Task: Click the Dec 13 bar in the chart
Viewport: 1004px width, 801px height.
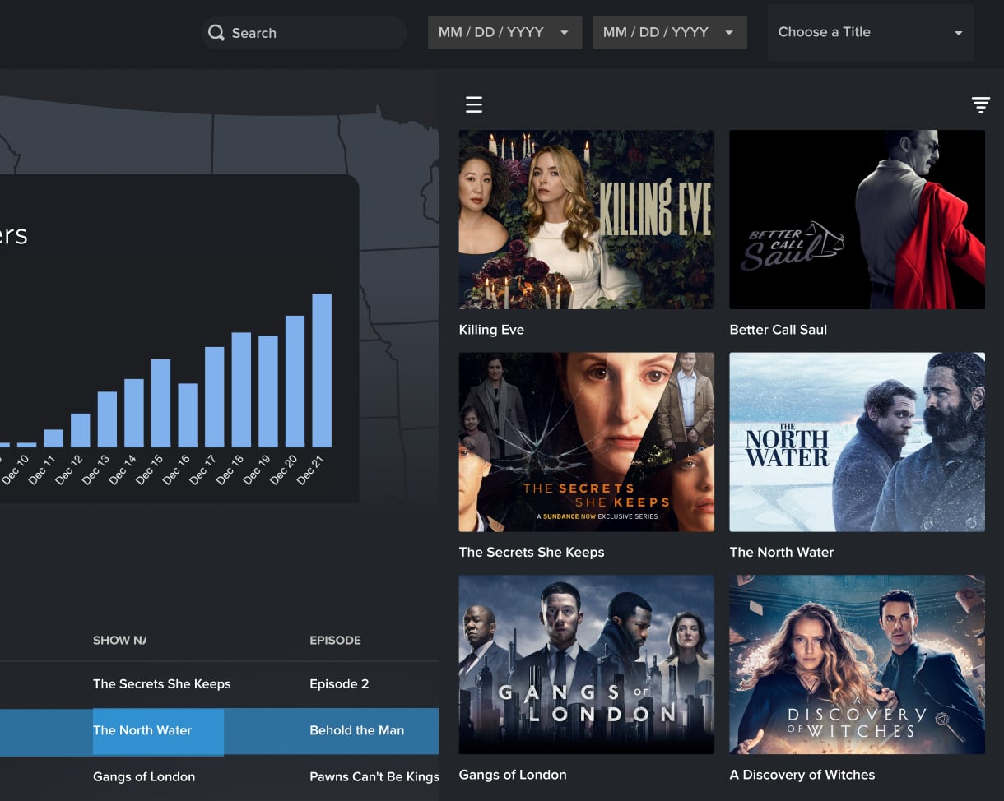Action: (107, 419)
